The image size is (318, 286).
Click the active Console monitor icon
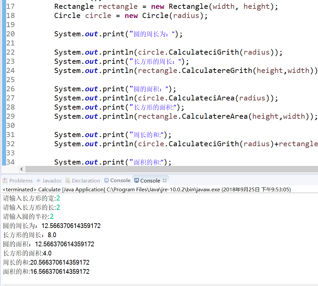(137, 180)
